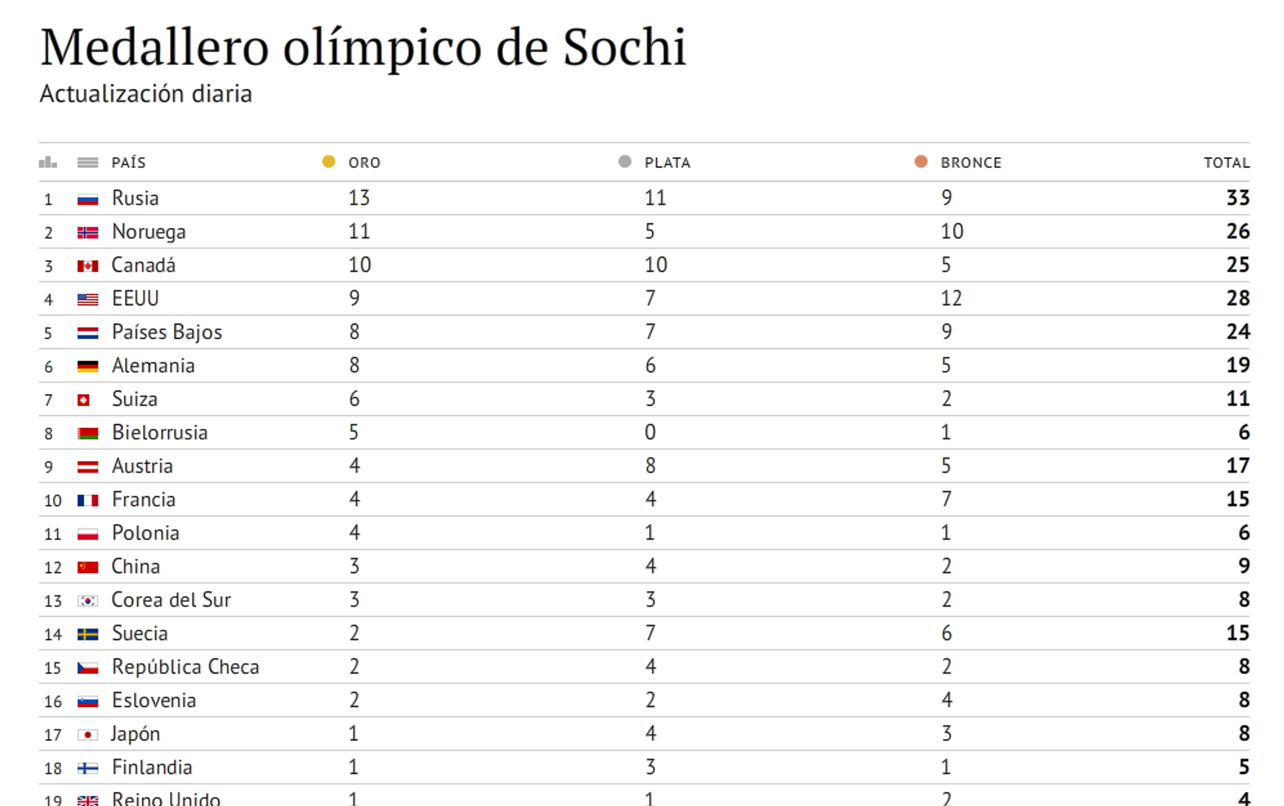Screen dimensions: 1284x806
Task: Click the silver medal dot icon
Action: 625,161
